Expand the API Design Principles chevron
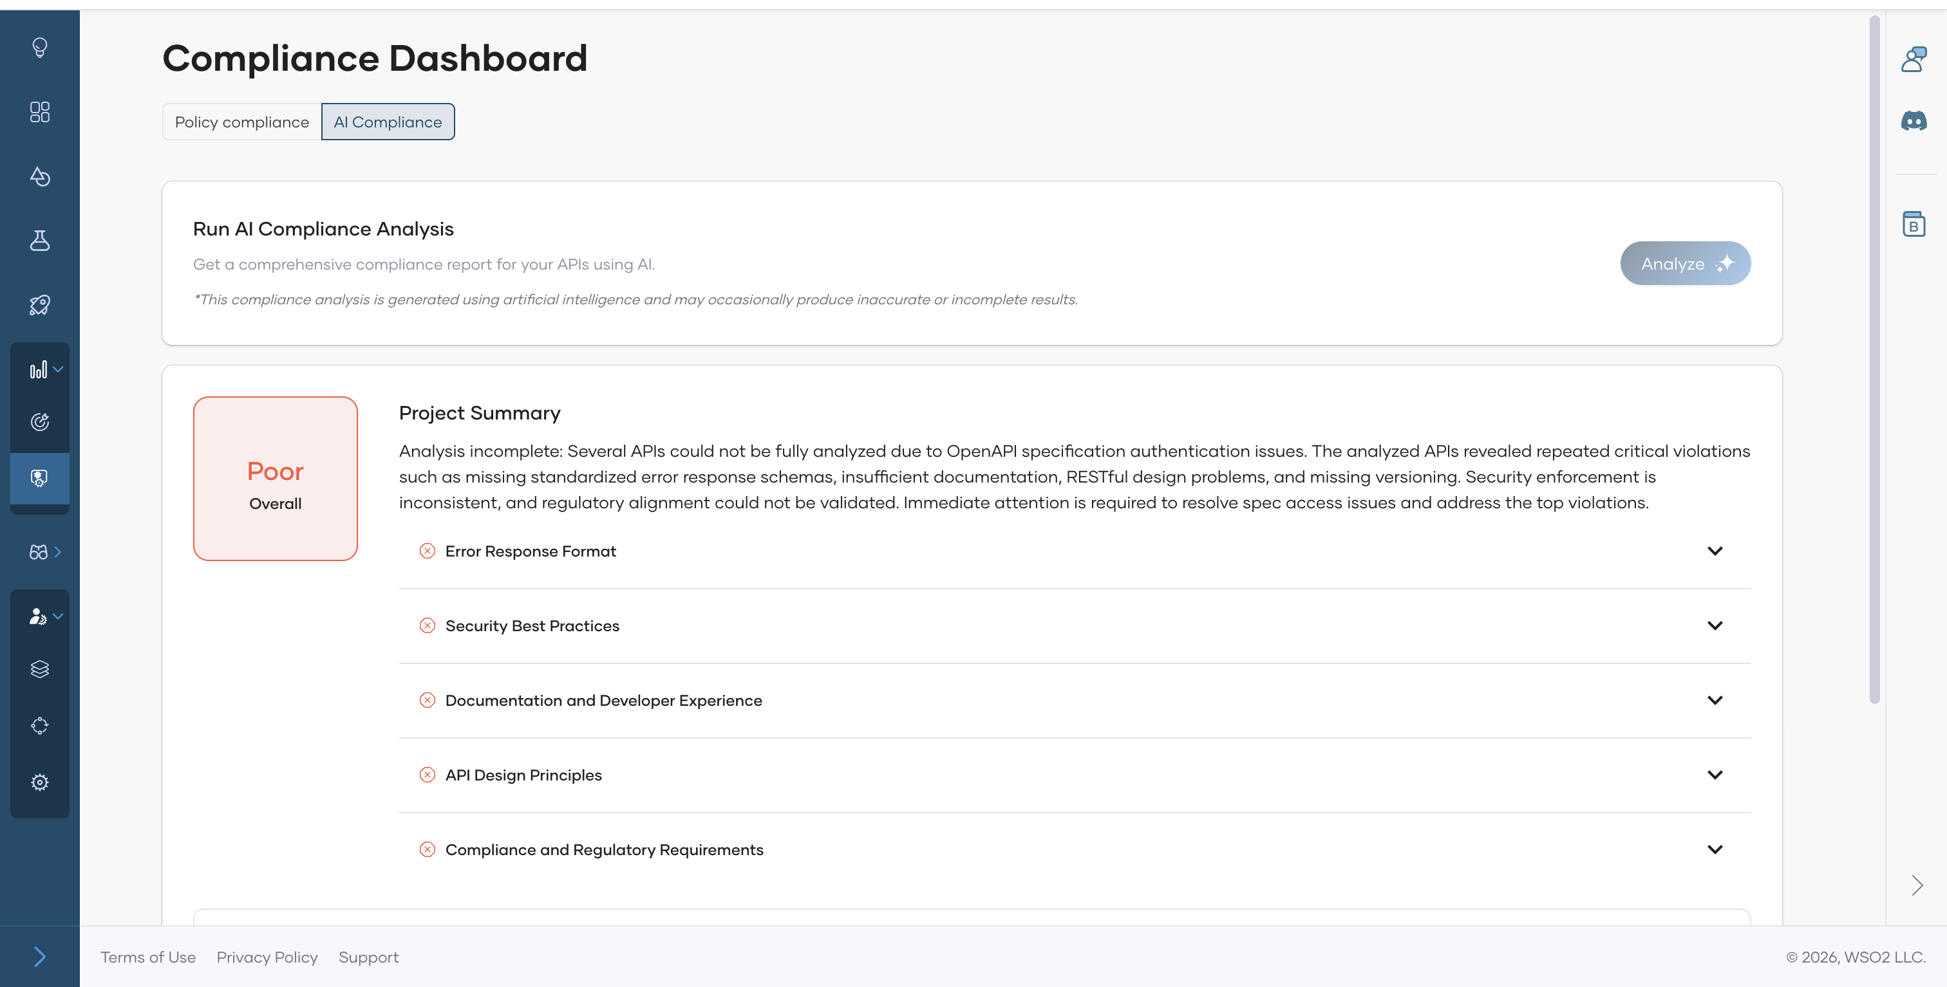 click(1715, 775)
